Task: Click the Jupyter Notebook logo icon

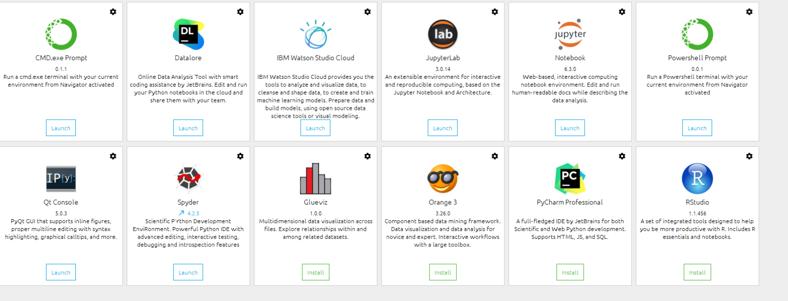Action: tap(570, 34)
